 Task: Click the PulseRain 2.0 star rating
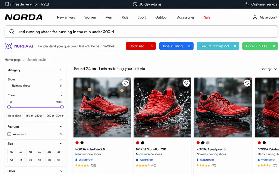pos(82,165)
